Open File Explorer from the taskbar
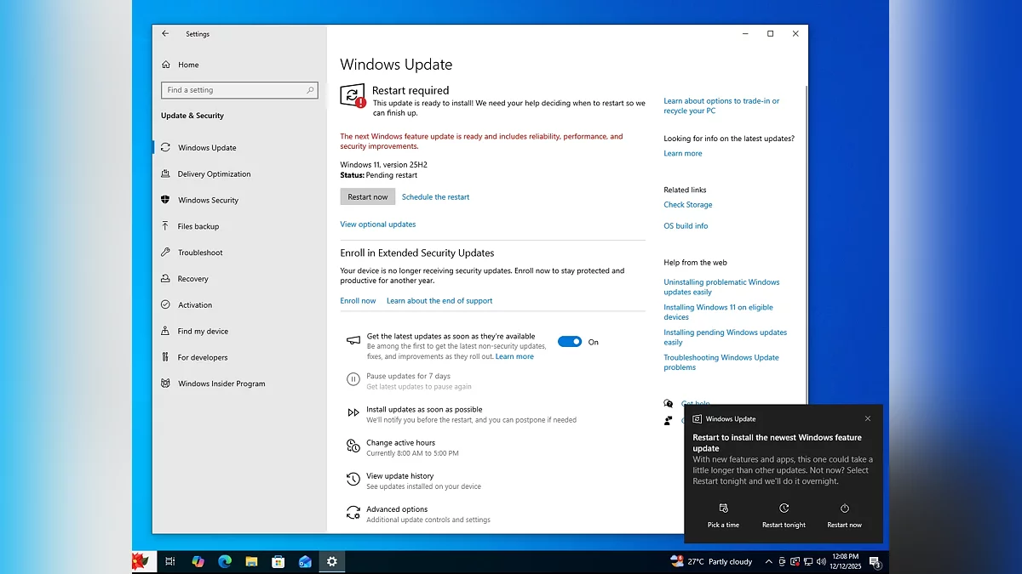Viewport: 1022px width, 574px height. click(251, 561)
